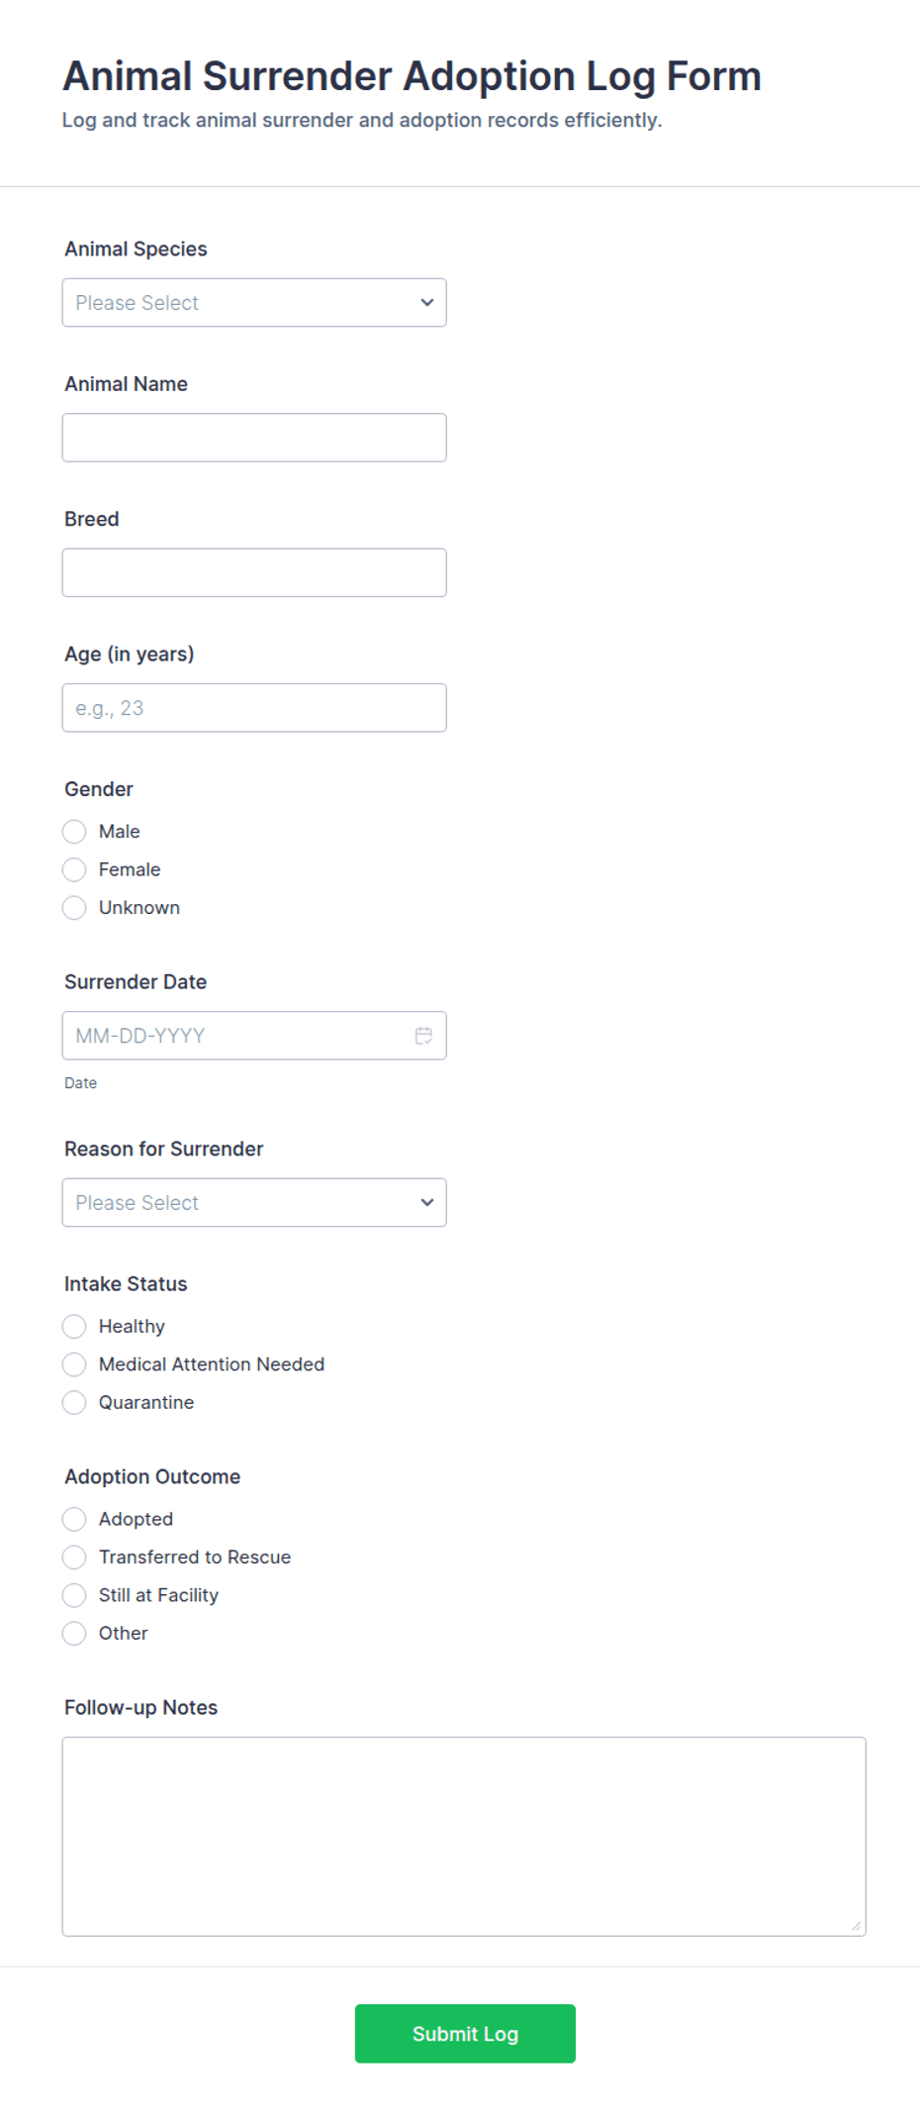
Task: Click the Reason for Surrender dropdown chevron
Action: (426, 1202)
